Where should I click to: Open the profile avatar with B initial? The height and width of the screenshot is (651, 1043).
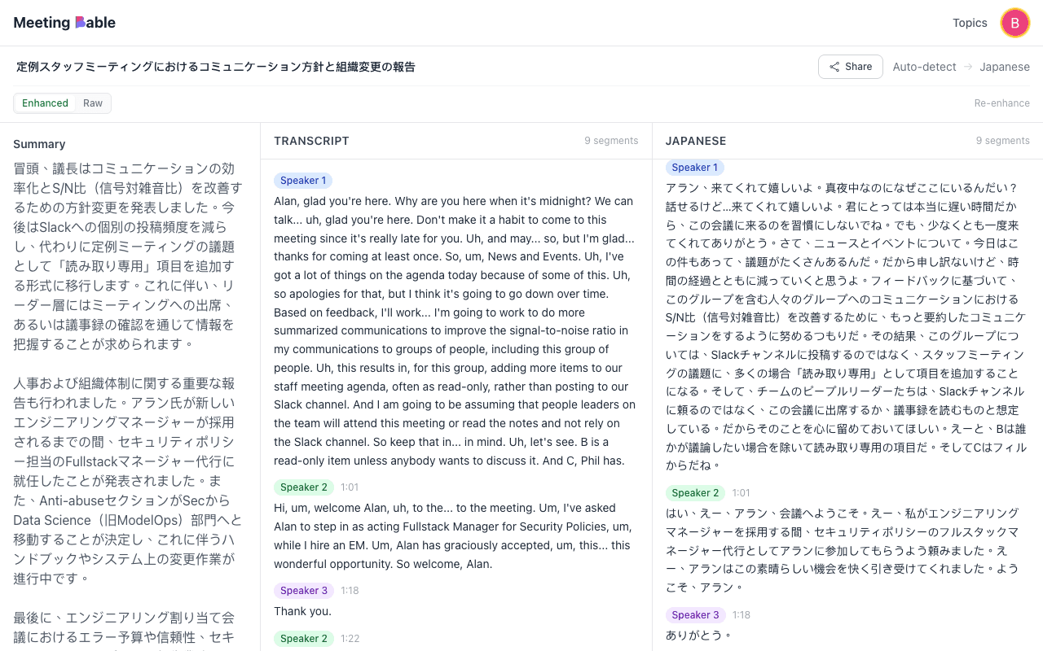pyautogui.click(x=1015, y=23)
